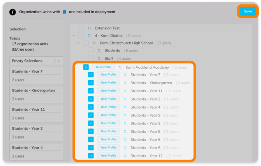Select the Students - Year 11 selection card
The image size is (261, 166).
pos(36,114)
